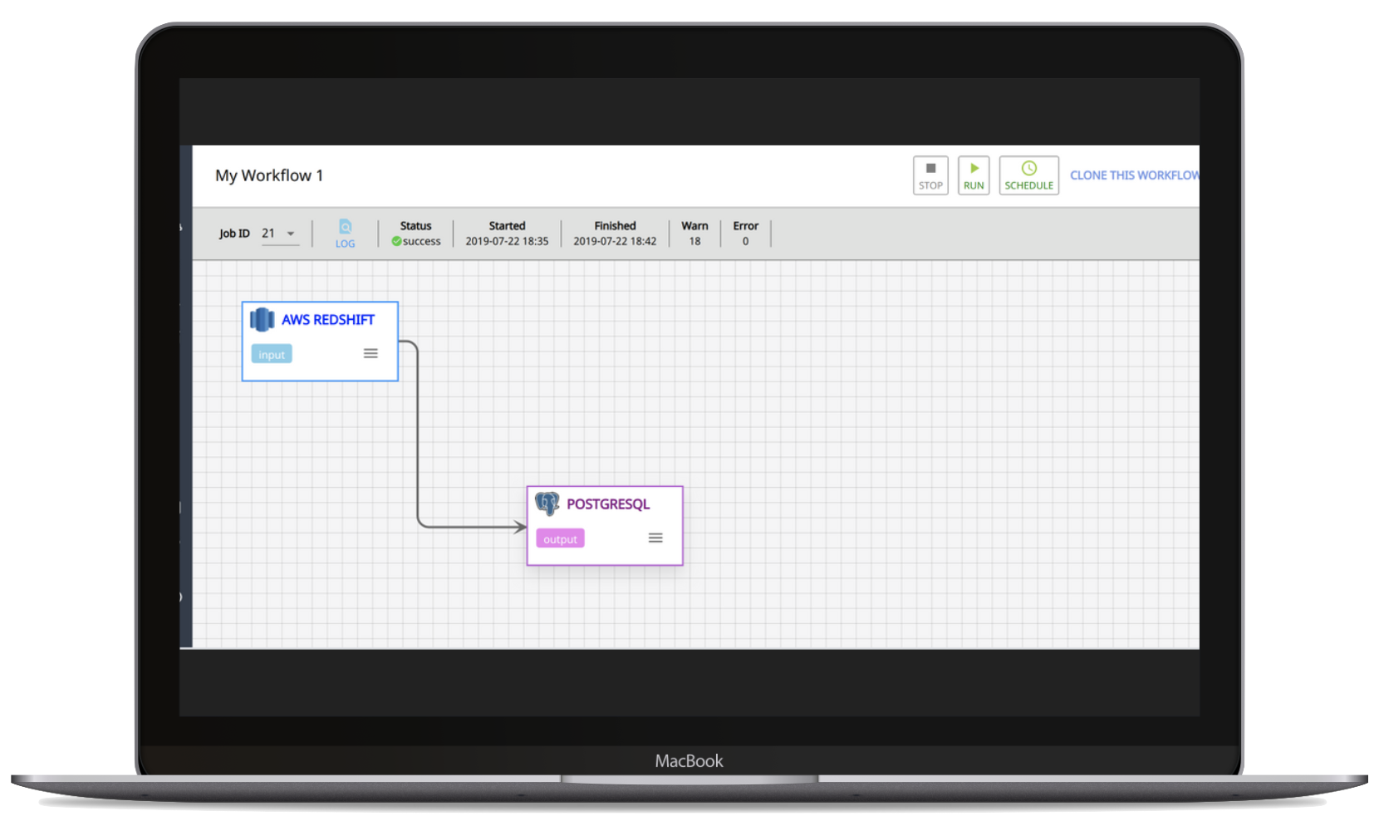Screen dimensions: 1379x821
Task: Open the SCHEDULE clock button
Action: (x=1028, y=175)
